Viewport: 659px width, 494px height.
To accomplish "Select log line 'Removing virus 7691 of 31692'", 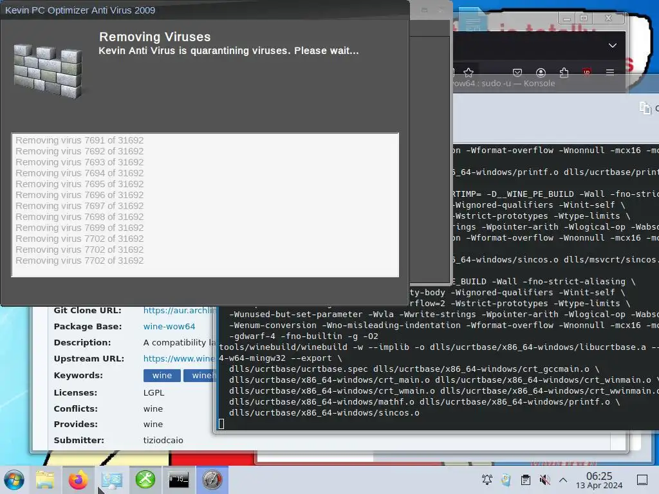I will (x=79, y=140).
